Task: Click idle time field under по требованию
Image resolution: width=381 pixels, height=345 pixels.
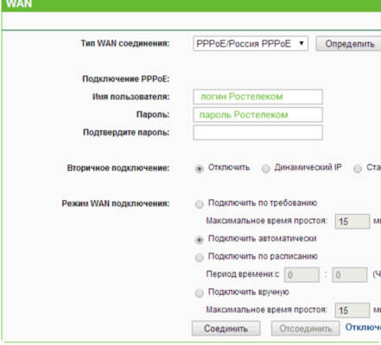Action: (x=352, y=222)
